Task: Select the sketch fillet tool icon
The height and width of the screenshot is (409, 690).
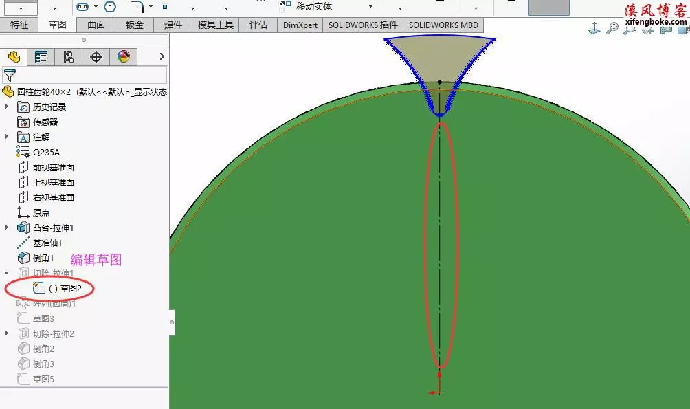Action: pos(137,6)
